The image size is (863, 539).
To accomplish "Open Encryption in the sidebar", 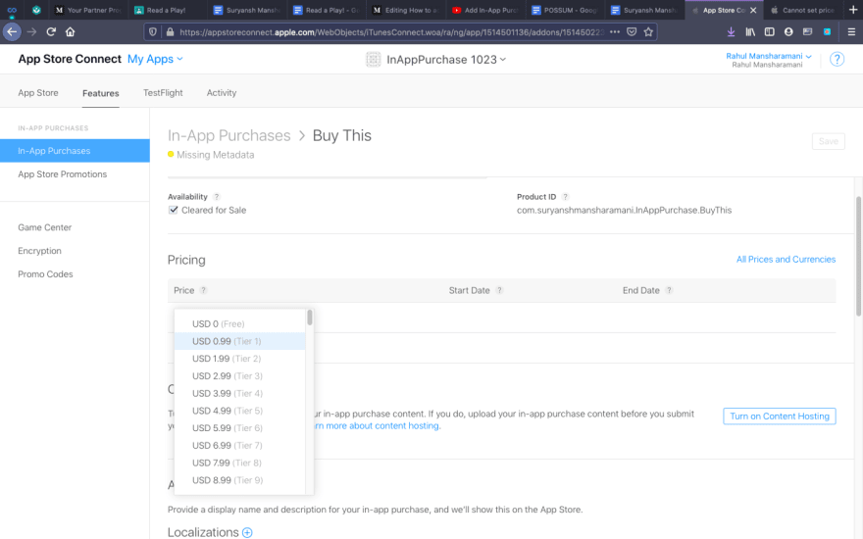I will click(39, 251).
